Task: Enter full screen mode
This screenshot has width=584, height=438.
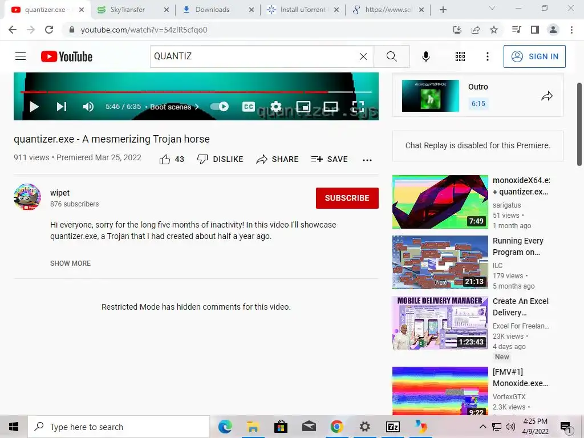Action: 358,107
